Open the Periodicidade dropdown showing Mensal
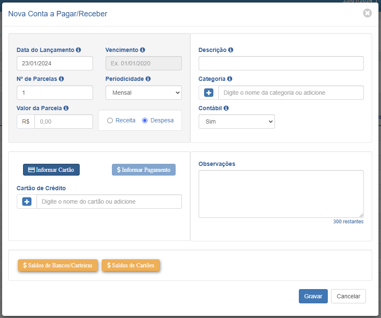381x318 pixels. click(x=144, y=93)
